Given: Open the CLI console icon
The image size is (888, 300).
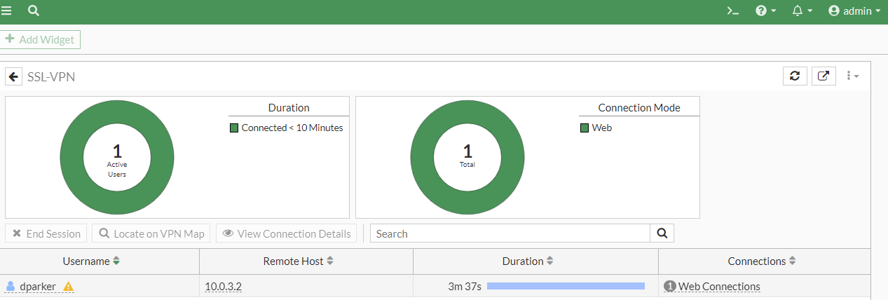Looking at the screenshot, I should tap(733, 11).
